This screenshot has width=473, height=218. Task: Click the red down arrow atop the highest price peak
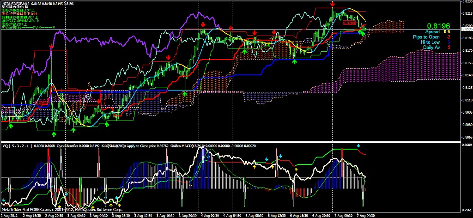coord(333,4)
